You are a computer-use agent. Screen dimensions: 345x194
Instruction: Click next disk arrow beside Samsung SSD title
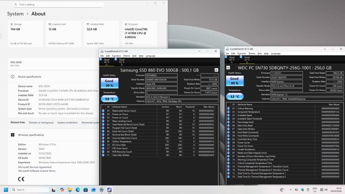pos(216,70)
